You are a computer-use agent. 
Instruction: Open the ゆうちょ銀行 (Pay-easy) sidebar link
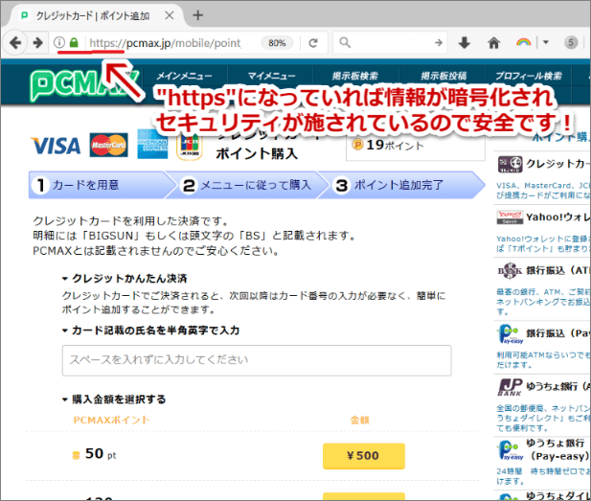click(558, 449)
